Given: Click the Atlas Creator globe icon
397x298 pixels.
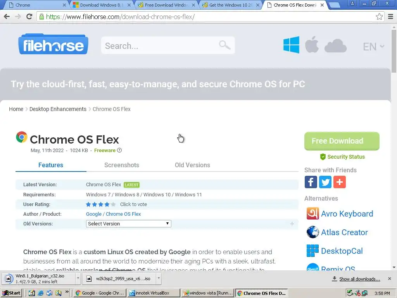Looking at the screenshot, I should [313, 232].
